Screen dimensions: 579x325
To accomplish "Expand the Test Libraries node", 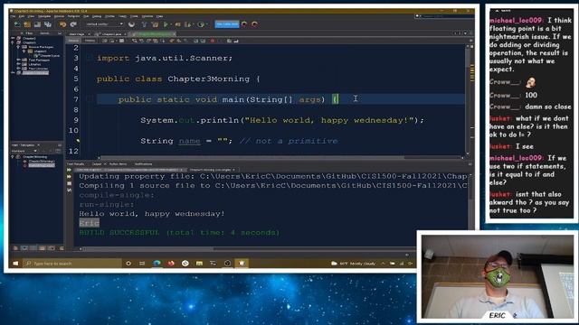I will point(18,69).
